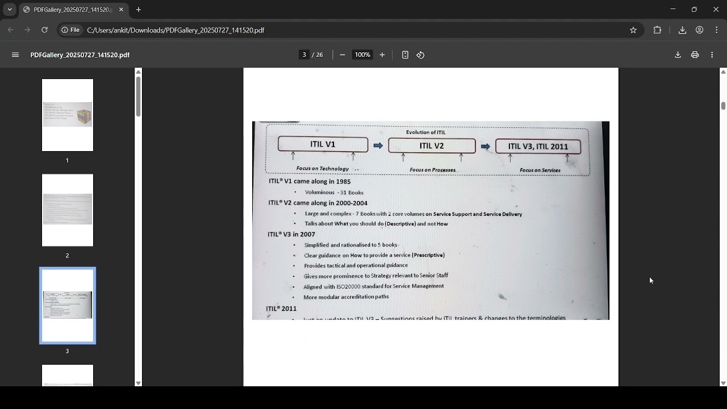Viewport: 727px width, 409px height.
Task: Click the text Focus on Technology
Action: tap(323, 169)
